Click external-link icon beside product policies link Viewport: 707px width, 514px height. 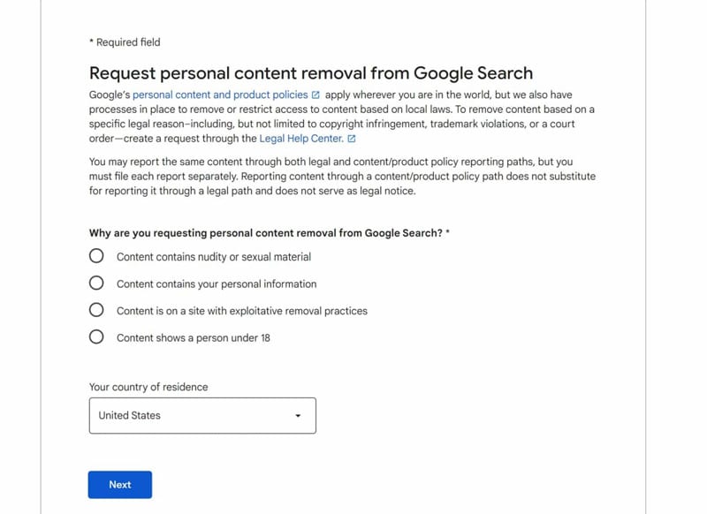click(x=315, y=95)
